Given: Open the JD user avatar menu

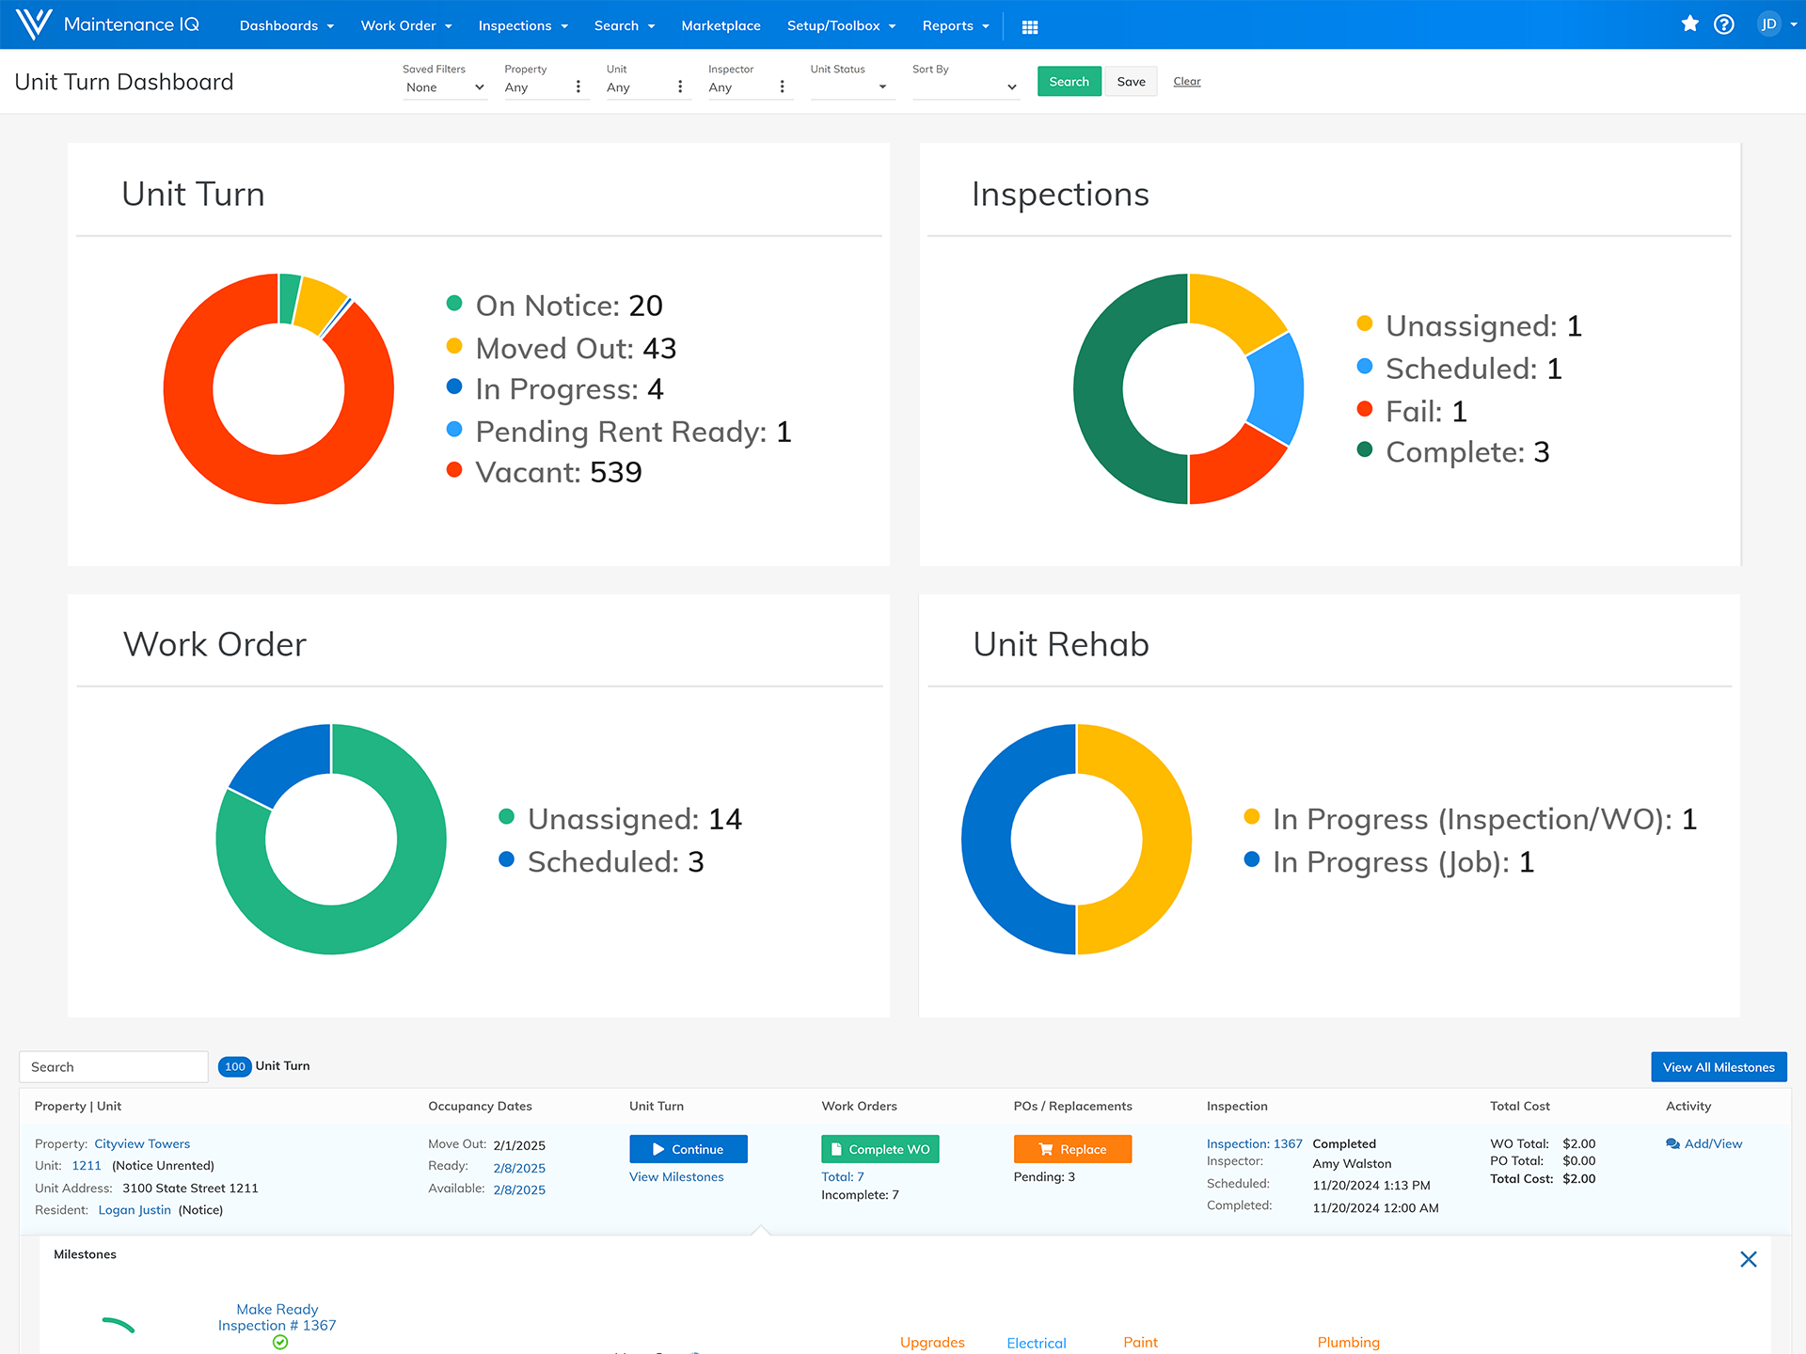Looking at the screenshot, I should [1769, 24].
